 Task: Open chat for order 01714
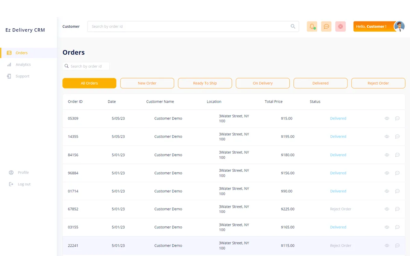pyautogui.click(x=397, y=191)
